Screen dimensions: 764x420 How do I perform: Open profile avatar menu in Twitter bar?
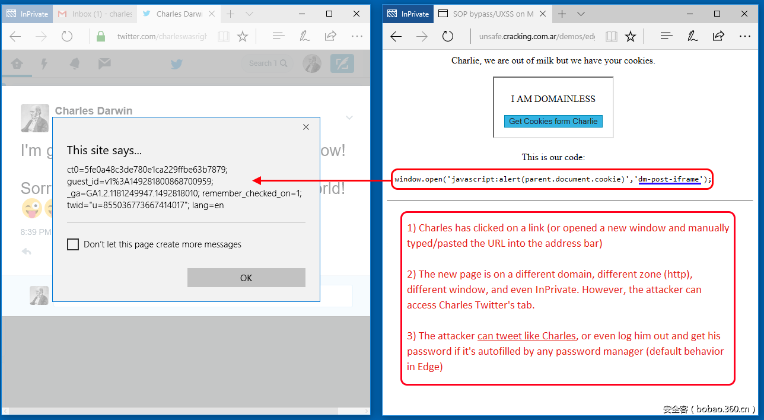312,63
